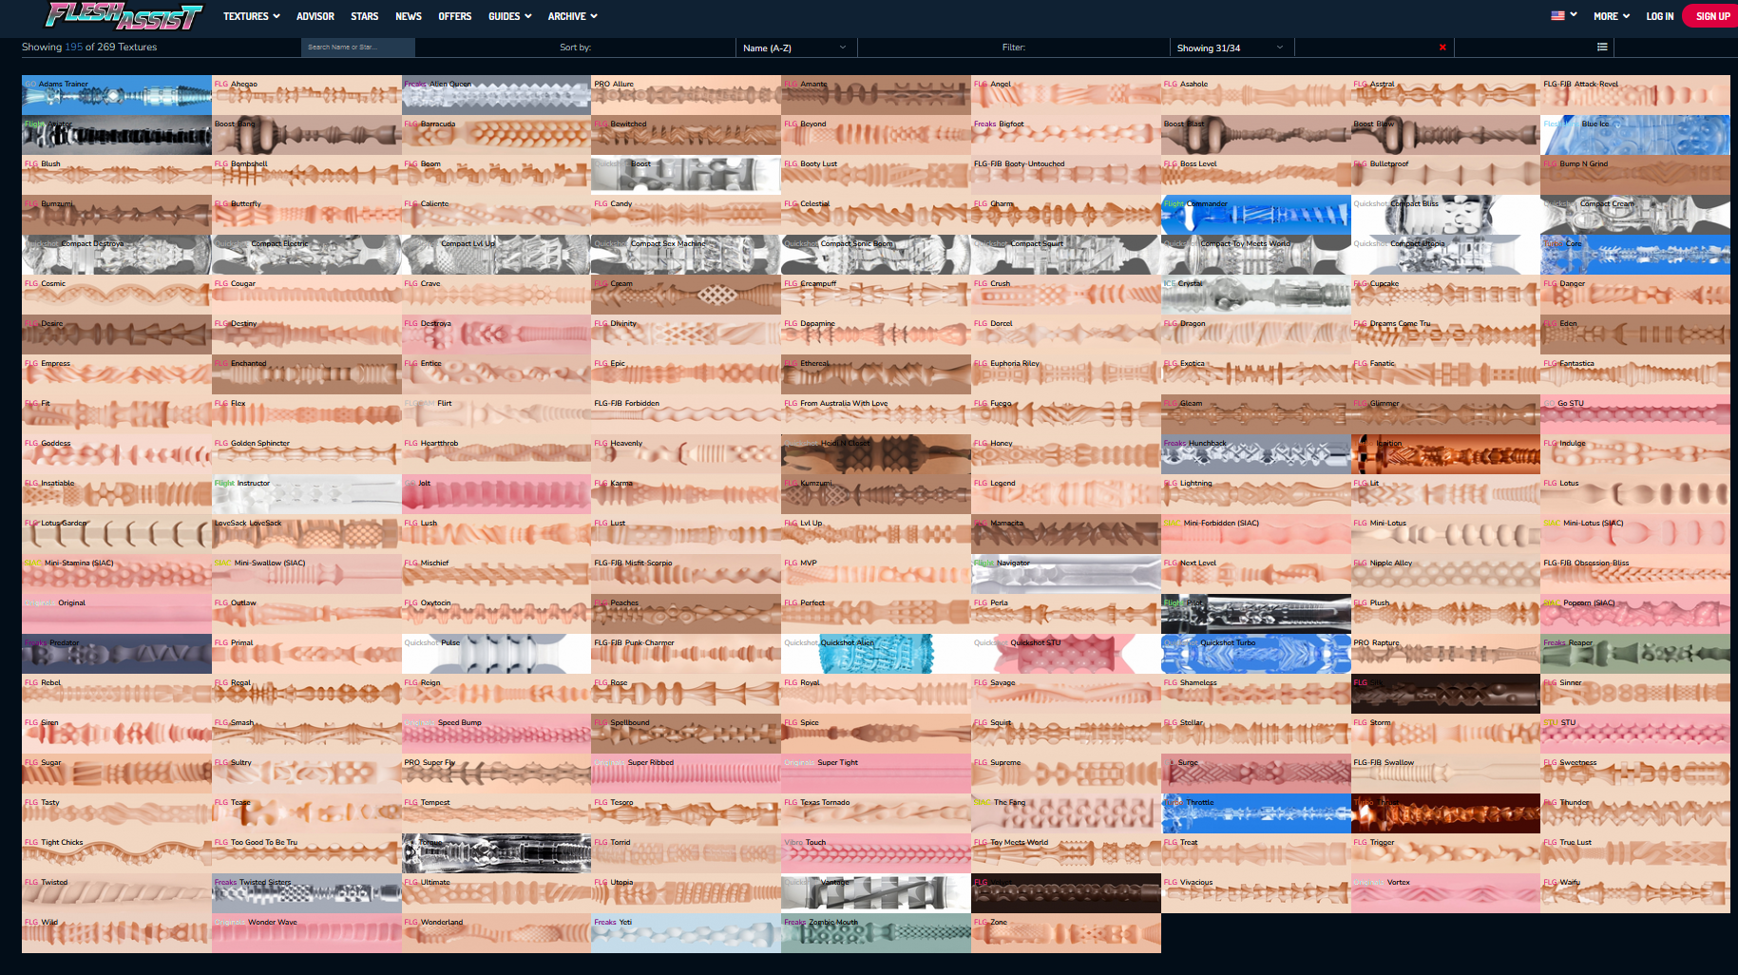Image resolution: width=1738 pixels, height=975 pixels.
Task: Select the Blue Ice texture tile
Action: [1635, 135]
